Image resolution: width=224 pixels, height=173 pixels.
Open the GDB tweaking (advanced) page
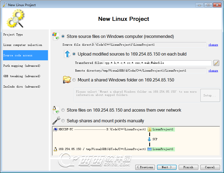(20, 76)
